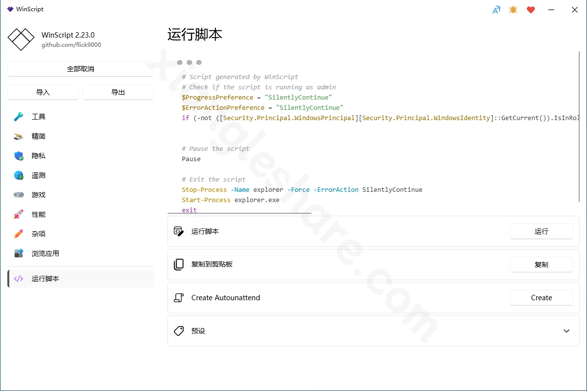Click the '# Exit the script' comment
The image size is (587, 391).
click(x=213, y=179)
